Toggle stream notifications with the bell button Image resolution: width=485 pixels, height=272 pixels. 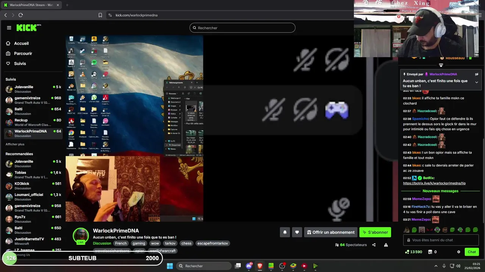click(285, 232)
